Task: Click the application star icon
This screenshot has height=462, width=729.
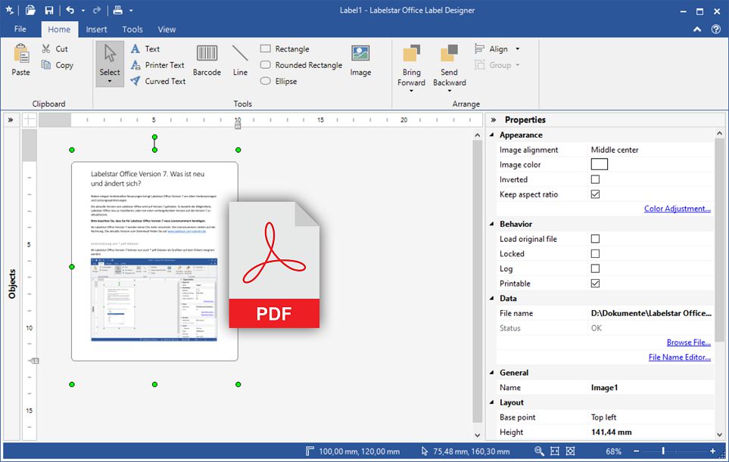Action: (9, 11)
